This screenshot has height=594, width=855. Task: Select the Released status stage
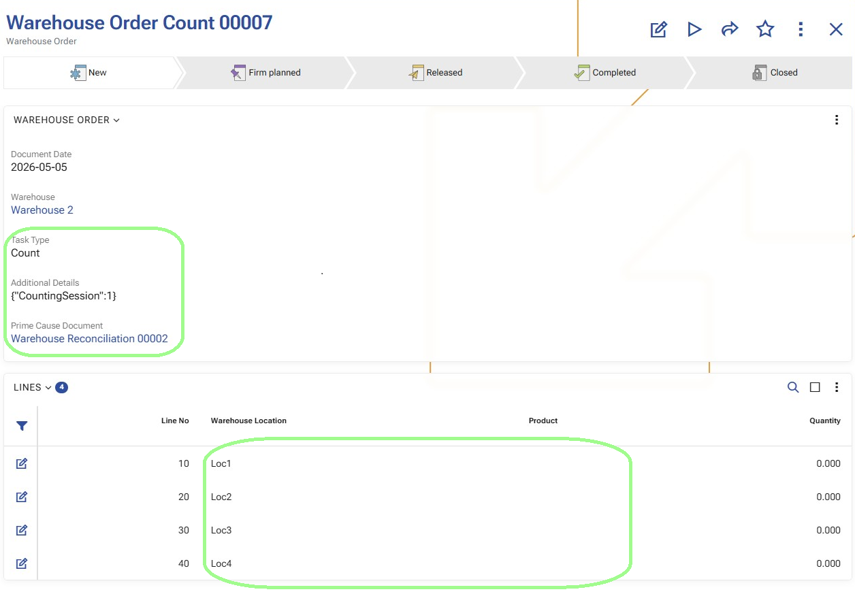(x=436, y=73)
